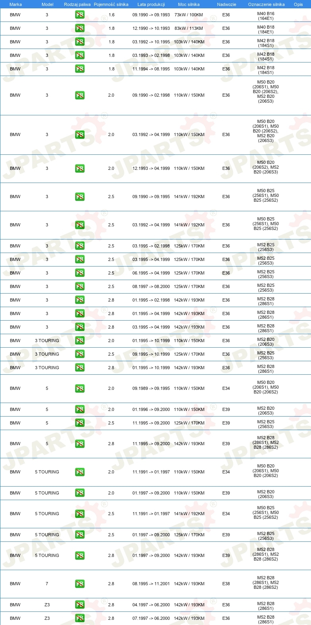Screen dimensions: 311x625
Task: Click the 3 TOURING model cell in 2.0 row
Action: [47, 341]
